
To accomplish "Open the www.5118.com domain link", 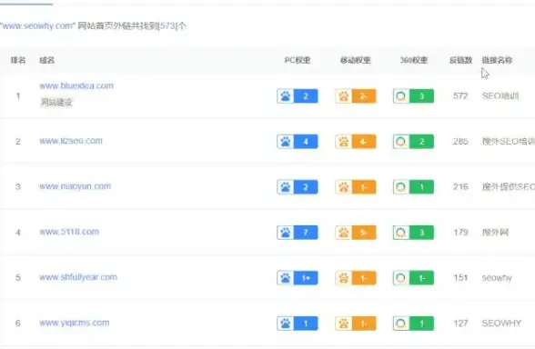I will point(69,232).
